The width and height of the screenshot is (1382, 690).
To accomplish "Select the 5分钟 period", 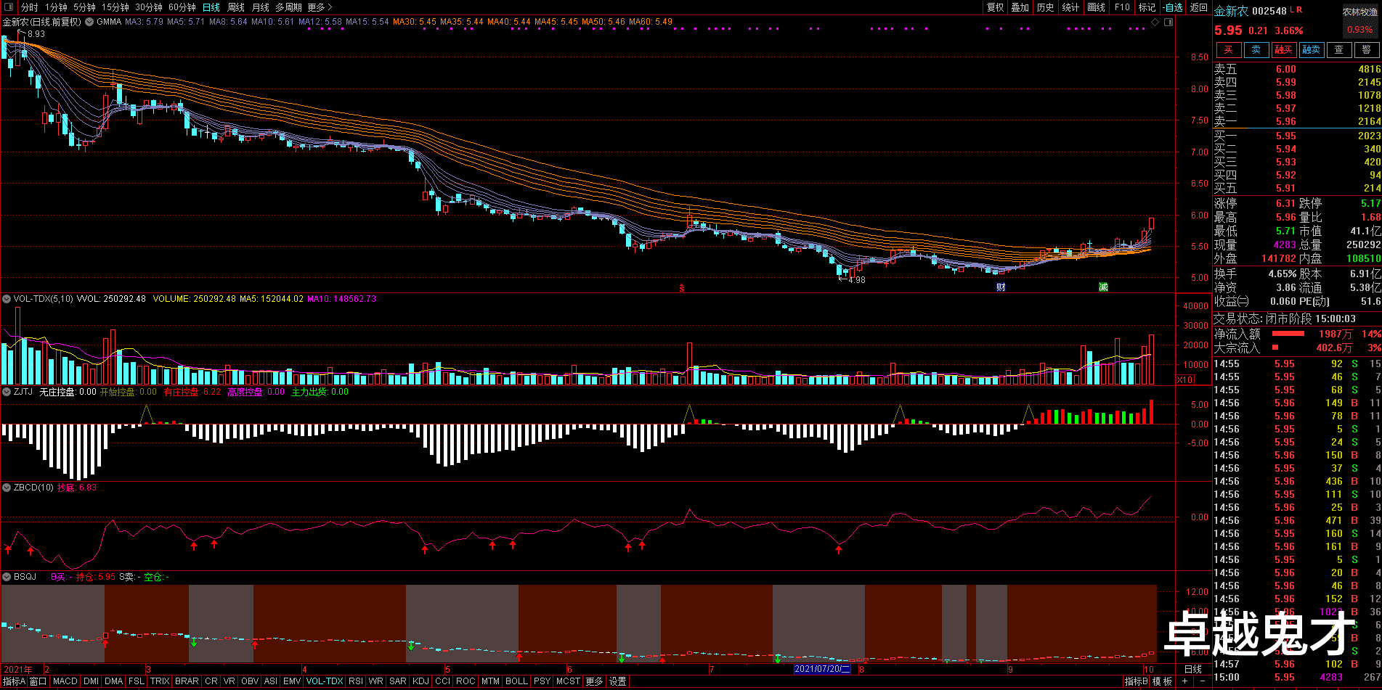I will [84, 7].
